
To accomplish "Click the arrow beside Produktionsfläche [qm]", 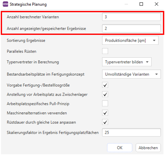I will 154,40.
